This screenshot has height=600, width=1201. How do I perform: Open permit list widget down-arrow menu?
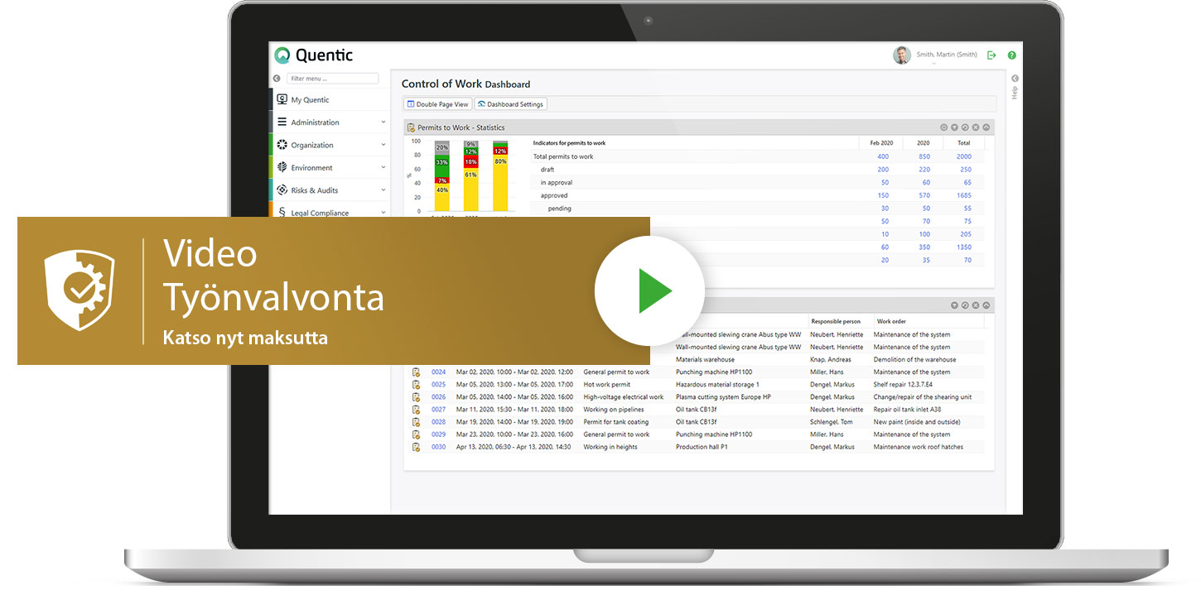point(954,305)
